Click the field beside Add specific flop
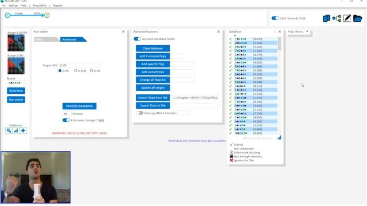The width and height of the screenshot is (367, 206). 183,64
